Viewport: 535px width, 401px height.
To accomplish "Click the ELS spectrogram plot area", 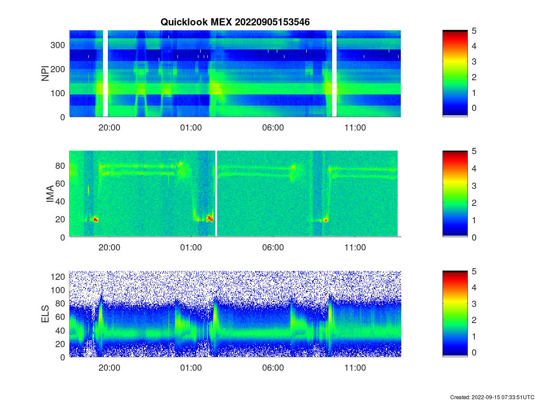I will click(235, 314).
